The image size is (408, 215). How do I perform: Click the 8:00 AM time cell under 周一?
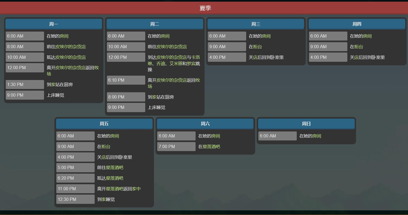[25, 47]
